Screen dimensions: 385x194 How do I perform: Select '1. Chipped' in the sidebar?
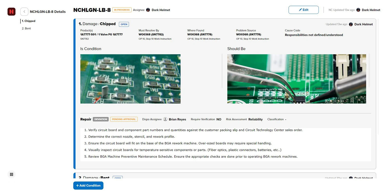(28, 21)
